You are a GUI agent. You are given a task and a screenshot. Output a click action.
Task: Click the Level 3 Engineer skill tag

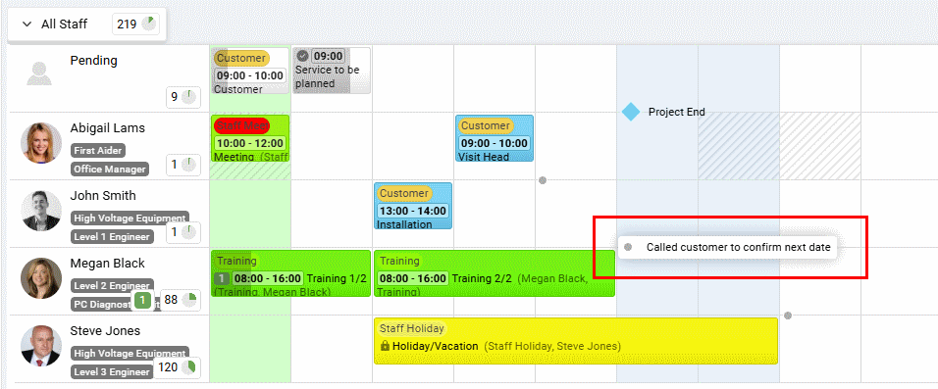pyautogui.click(x=112, y=372)
